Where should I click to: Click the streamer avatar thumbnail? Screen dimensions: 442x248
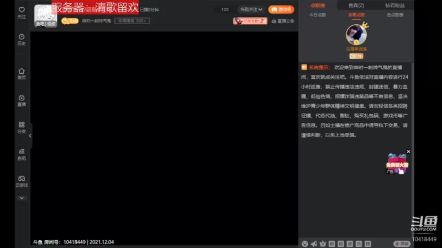tap(45, 15)
